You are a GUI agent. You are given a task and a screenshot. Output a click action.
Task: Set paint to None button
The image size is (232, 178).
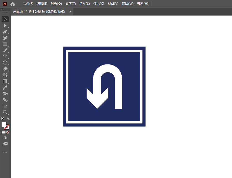(8, 132)
